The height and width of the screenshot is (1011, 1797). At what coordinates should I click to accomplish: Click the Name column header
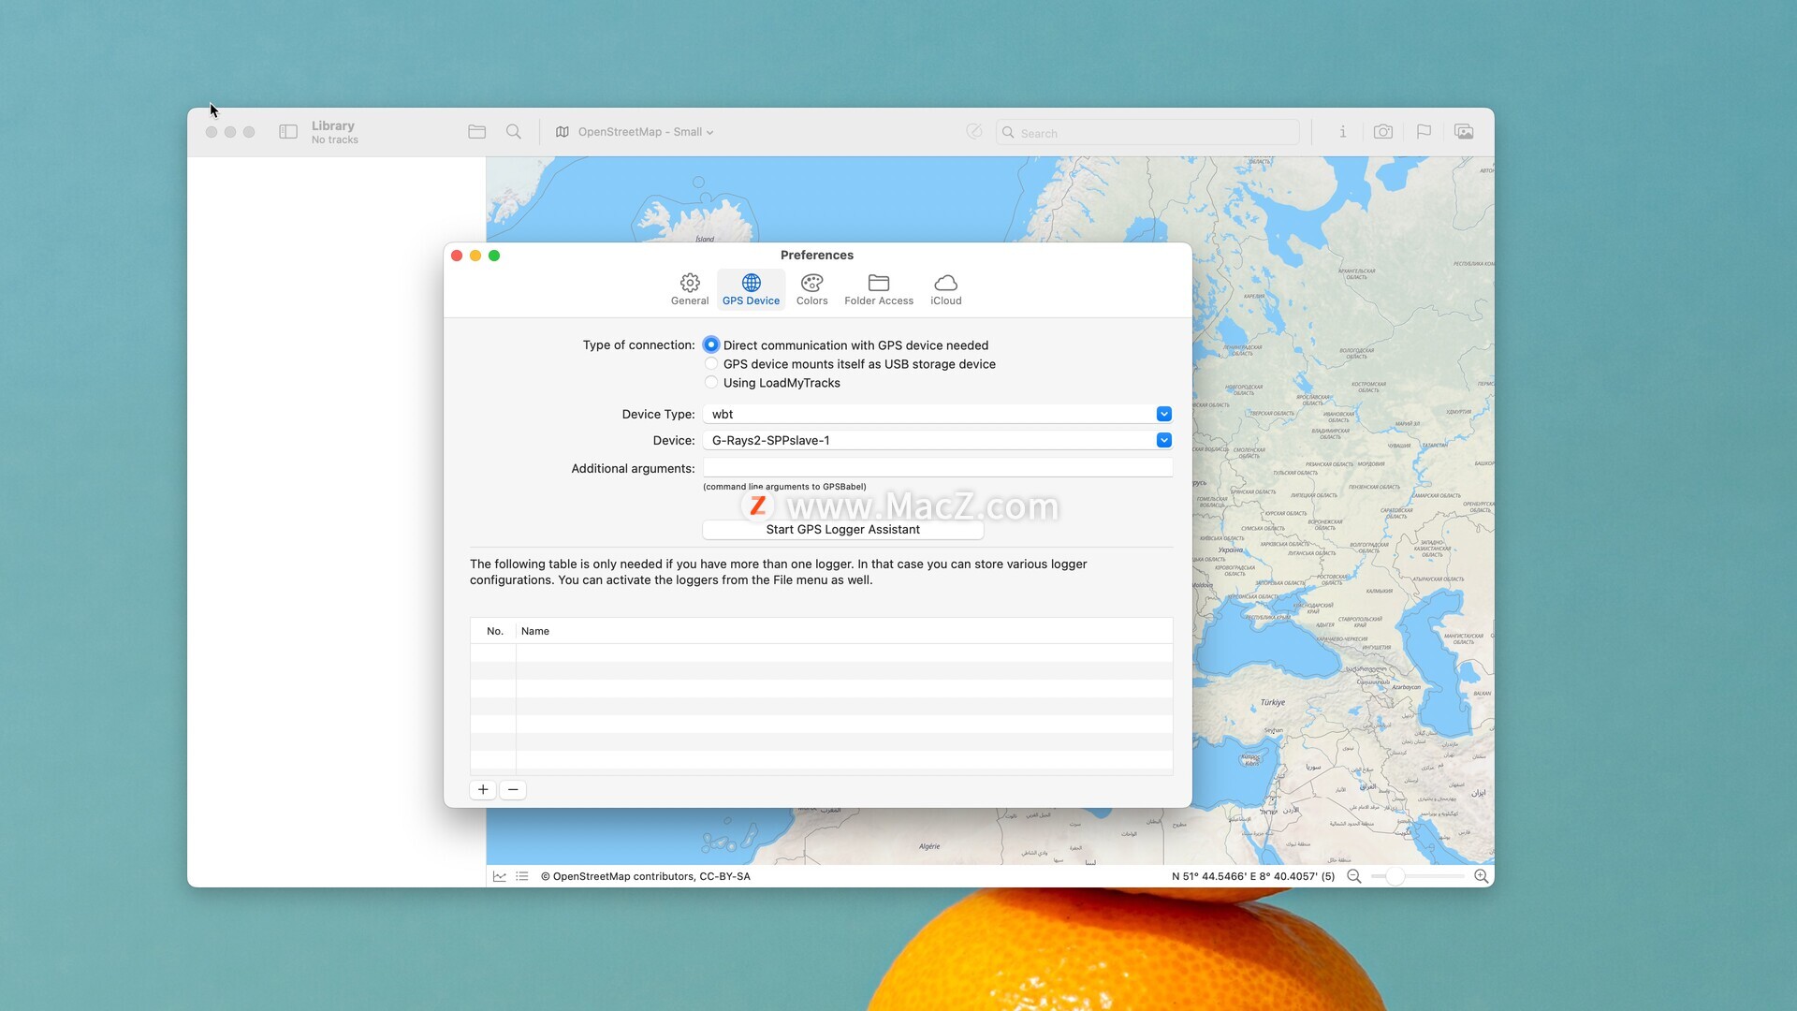pyautogui.click(x=844, y=631)
